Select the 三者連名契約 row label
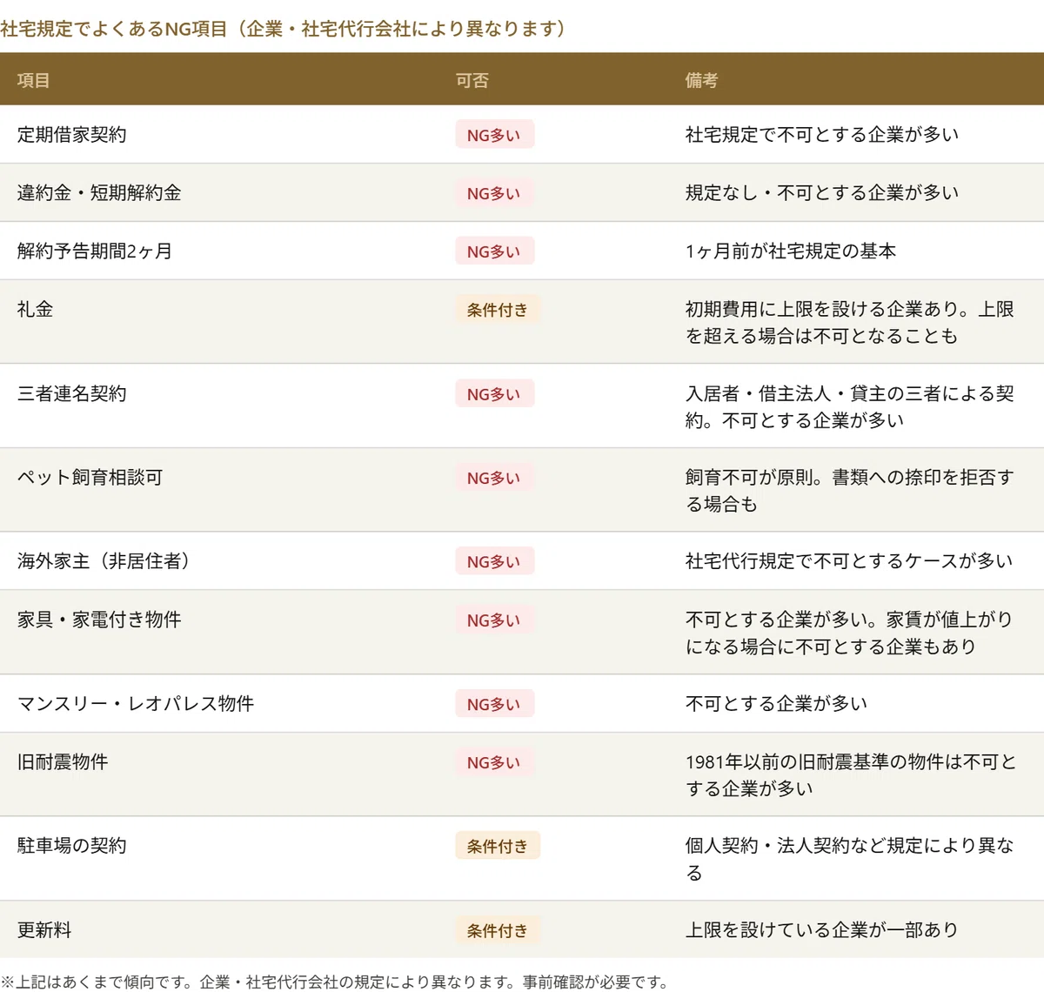 point(72,393)
